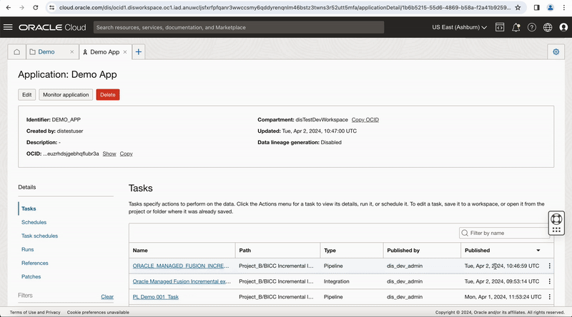Open the help question mark icon

point(532,27)
